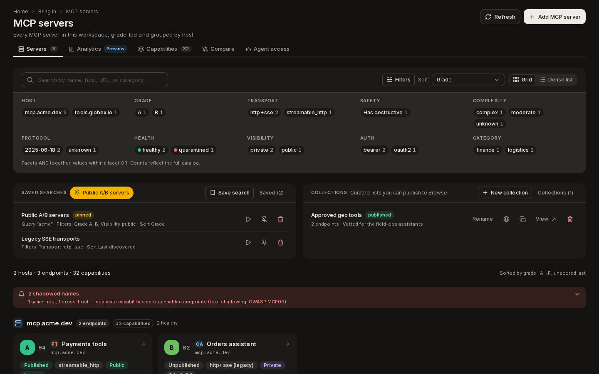The height and width of the screenshot is (374, 599).
Task: Go to Home in the breadcrumb
Action: point(21,12)
